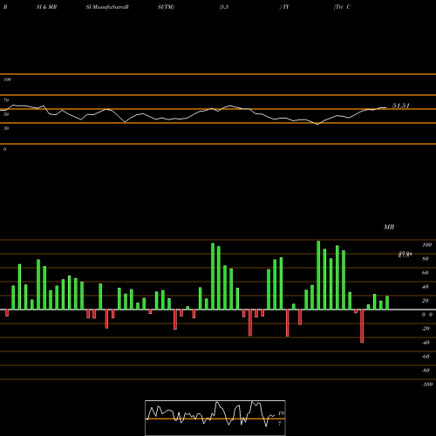
Task: Click the MR axis label 60
Action: tap(426, 273)
